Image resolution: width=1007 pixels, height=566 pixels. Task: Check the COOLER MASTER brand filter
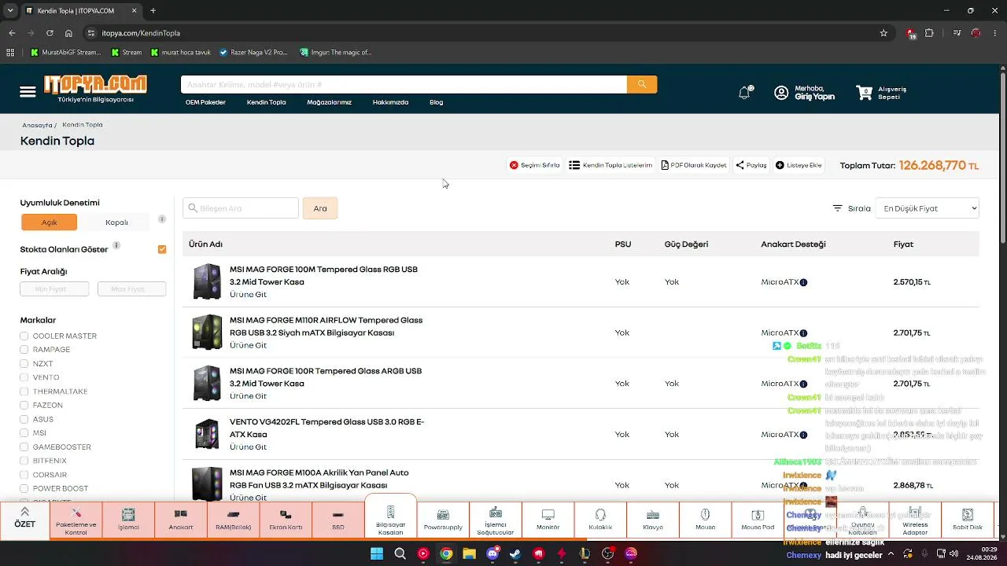click(x=24, y=336)
